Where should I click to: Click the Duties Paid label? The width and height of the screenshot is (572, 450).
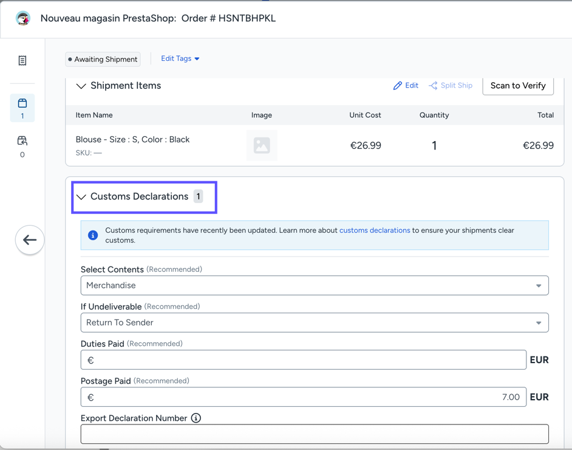(x=102, y=344)
